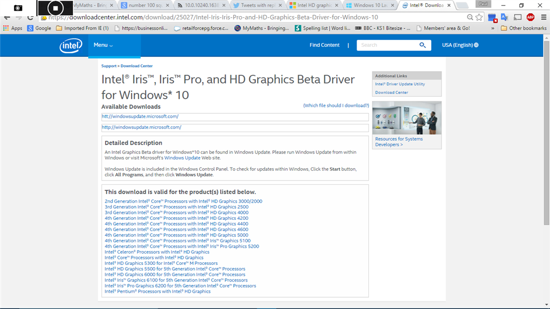550x309 pixels.
Task: Open Iris Pro Graphics 6200 link
Action: point(180,285)
